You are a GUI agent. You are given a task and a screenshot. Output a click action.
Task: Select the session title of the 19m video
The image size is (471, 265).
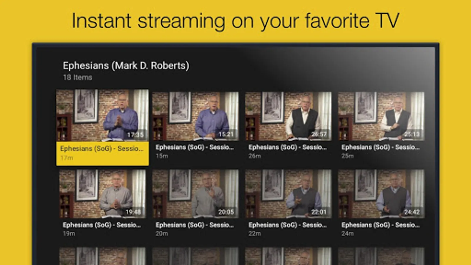[x=102, y=225]
